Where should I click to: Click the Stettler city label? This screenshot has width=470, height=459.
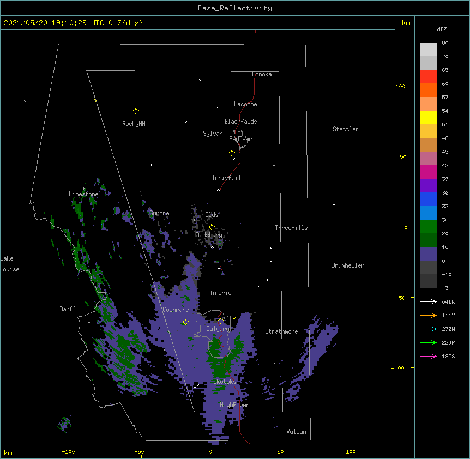(x=346, y=129)
